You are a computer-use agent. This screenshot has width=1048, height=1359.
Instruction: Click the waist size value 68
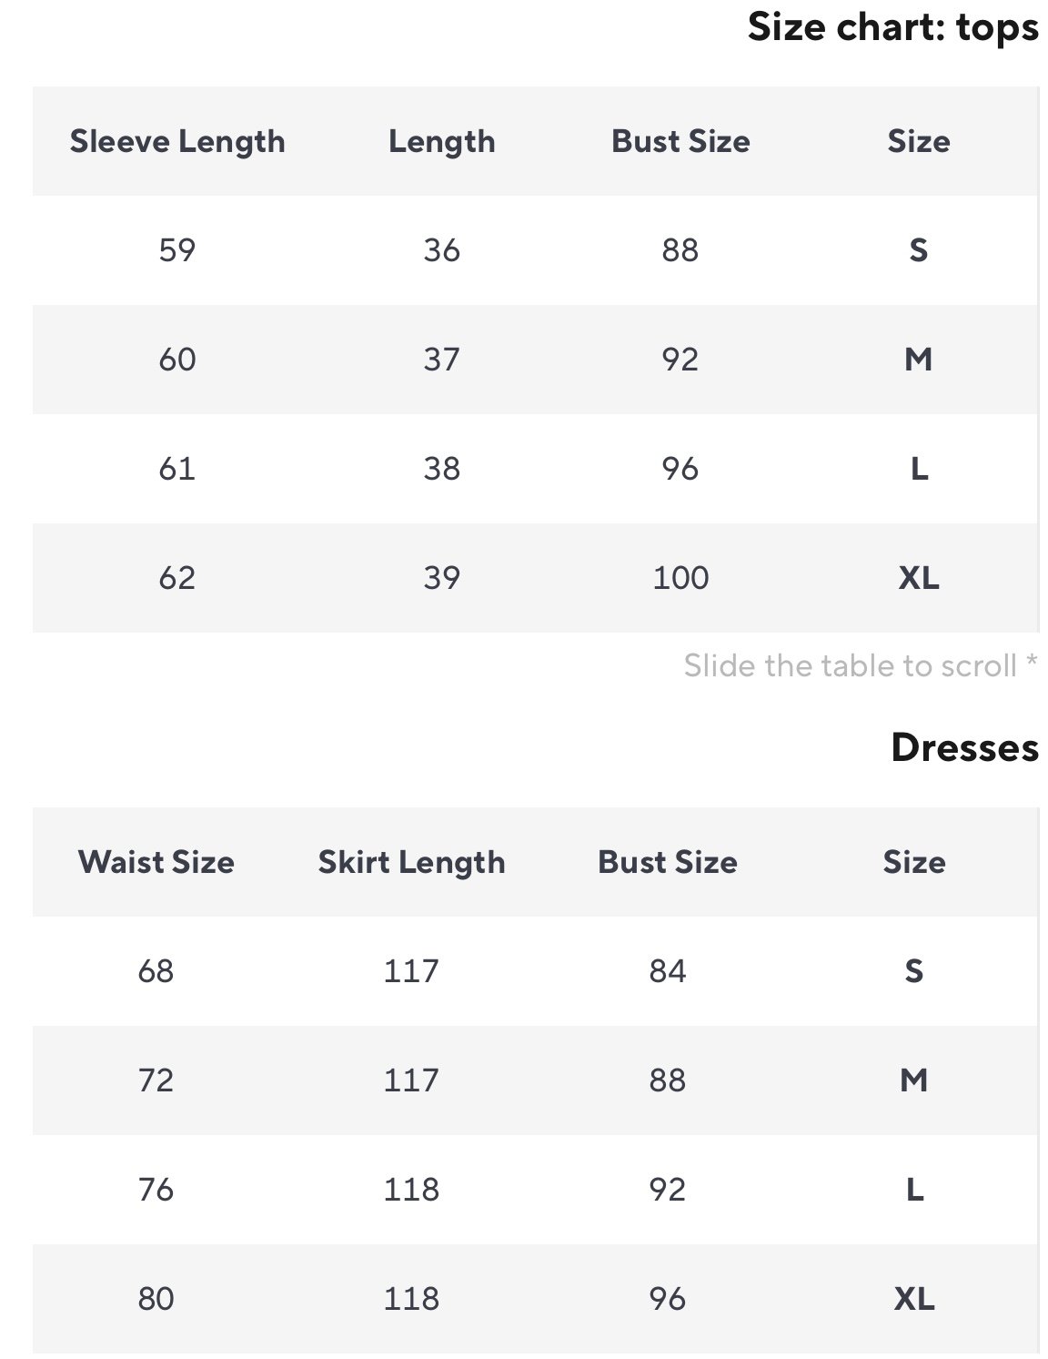tap(156, 971)
